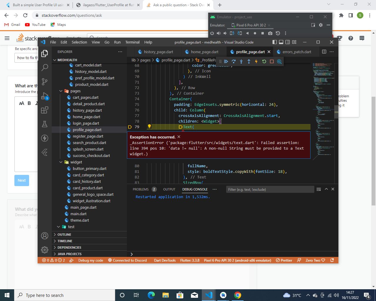376x301 pixels.
Task: Click debug Continue button
Action: tap(226, 61)
